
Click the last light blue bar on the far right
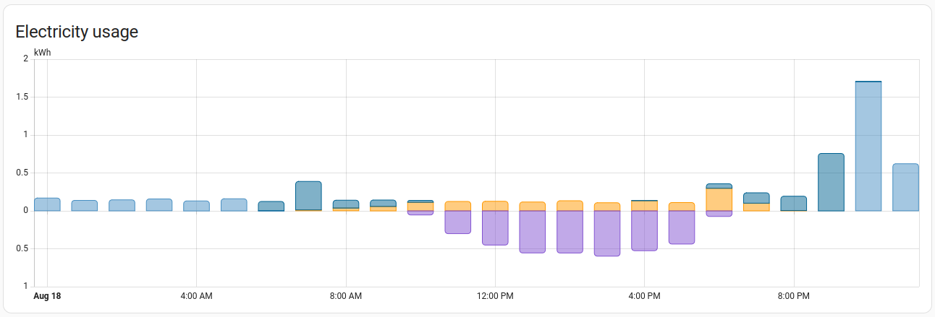[905, 187]
